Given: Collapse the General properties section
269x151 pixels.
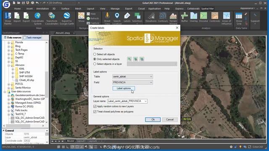Looking at the screenshot, I should 3,130.
